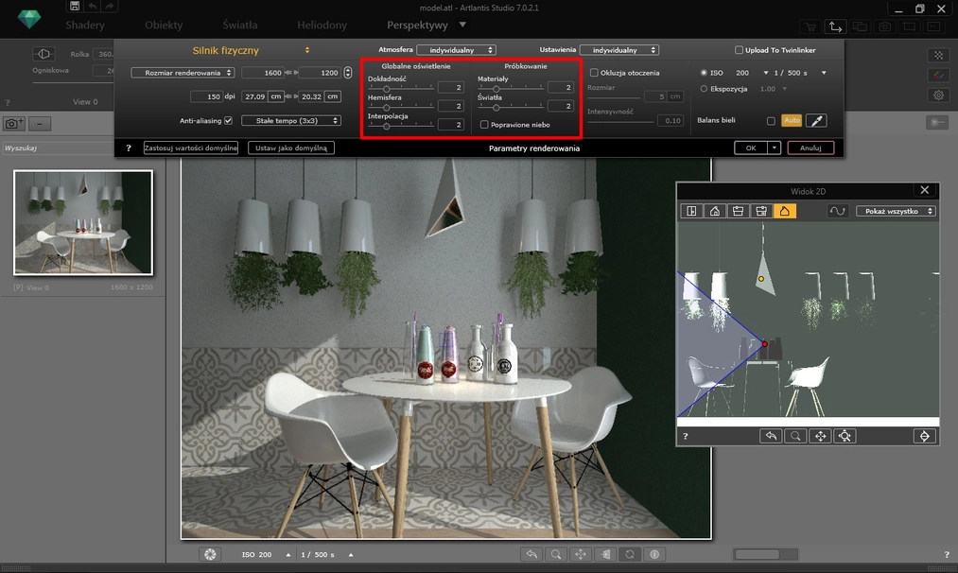Click the colored lines icon on right edge

click(x=938, y=75)
